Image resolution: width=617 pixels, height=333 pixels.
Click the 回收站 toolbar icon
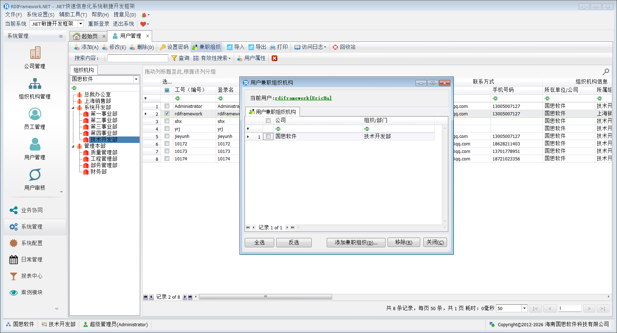(x=335, y=47)
